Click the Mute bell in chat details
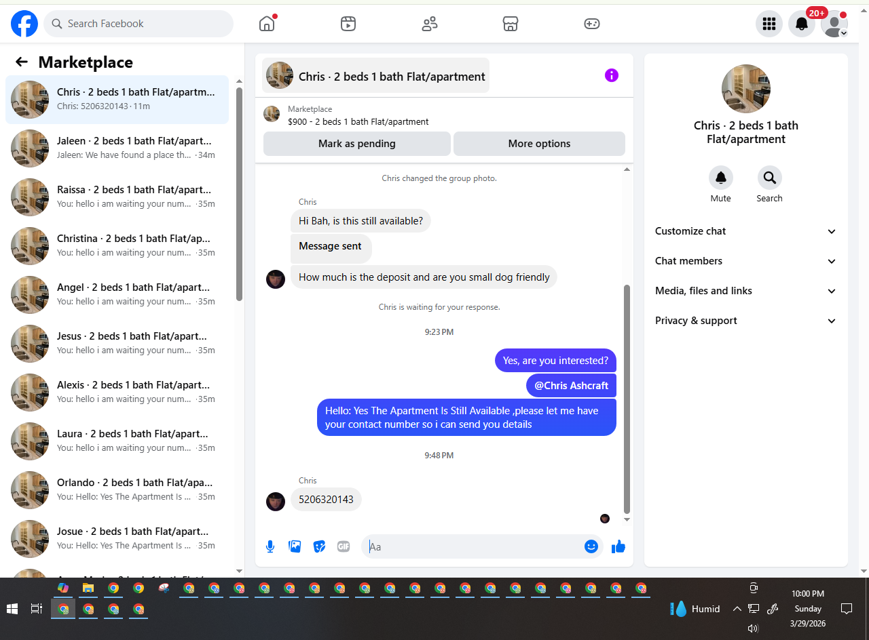The height and width of the screenshot is (640, 869). coord(721,178)
